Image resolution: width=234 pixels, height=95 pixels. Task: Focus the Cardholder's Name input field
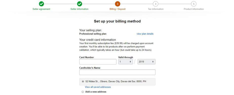117,72
